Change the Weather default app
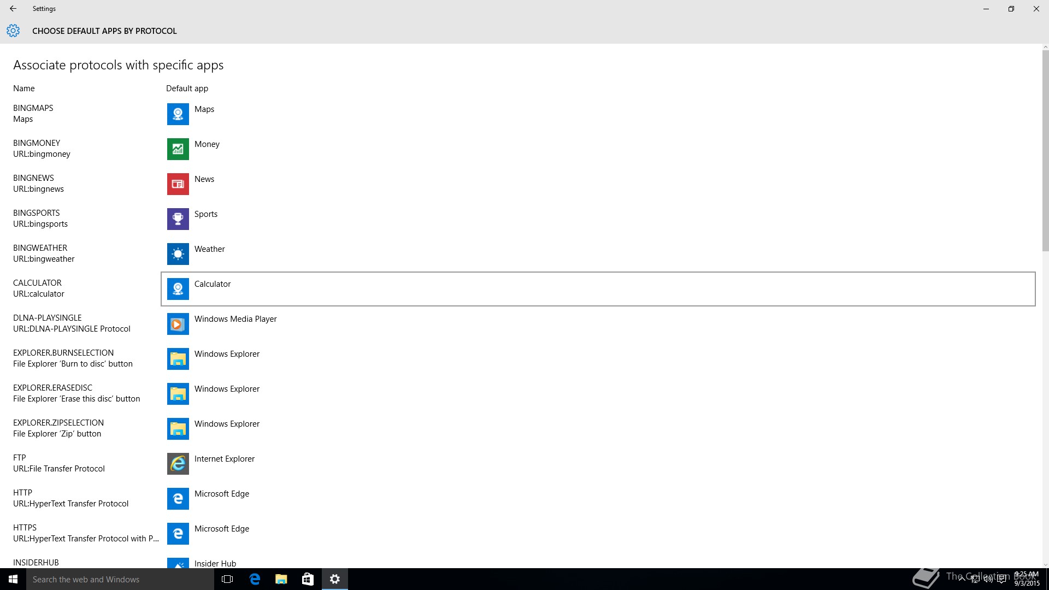Screen dimensions: 1049x590 [x=598, y=254]
